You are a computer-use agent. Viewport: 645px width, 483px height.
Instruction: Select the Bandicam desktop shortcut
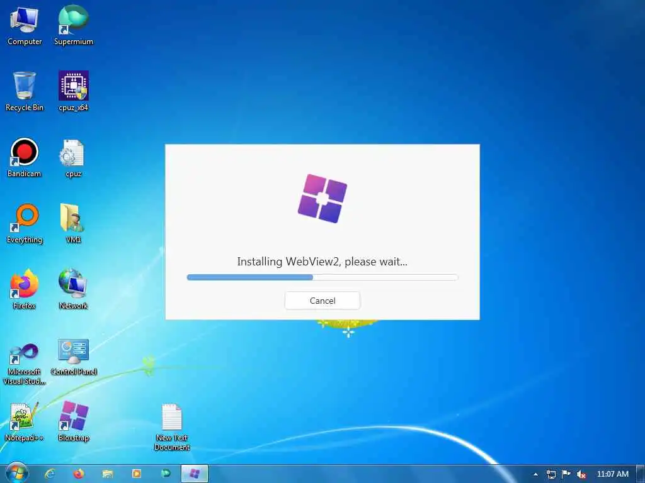[25, 157]
